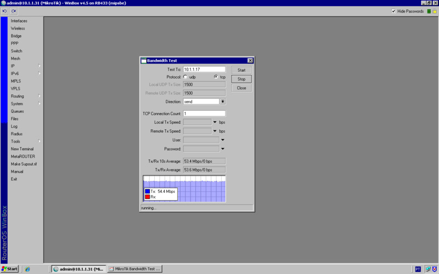Expand the User field arrow
This screenshot has height=274, width=439.
coord(223,140)
